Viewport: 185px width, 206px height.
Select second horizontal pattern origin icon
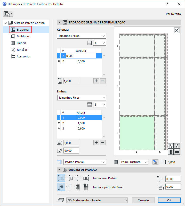(69, 178)
